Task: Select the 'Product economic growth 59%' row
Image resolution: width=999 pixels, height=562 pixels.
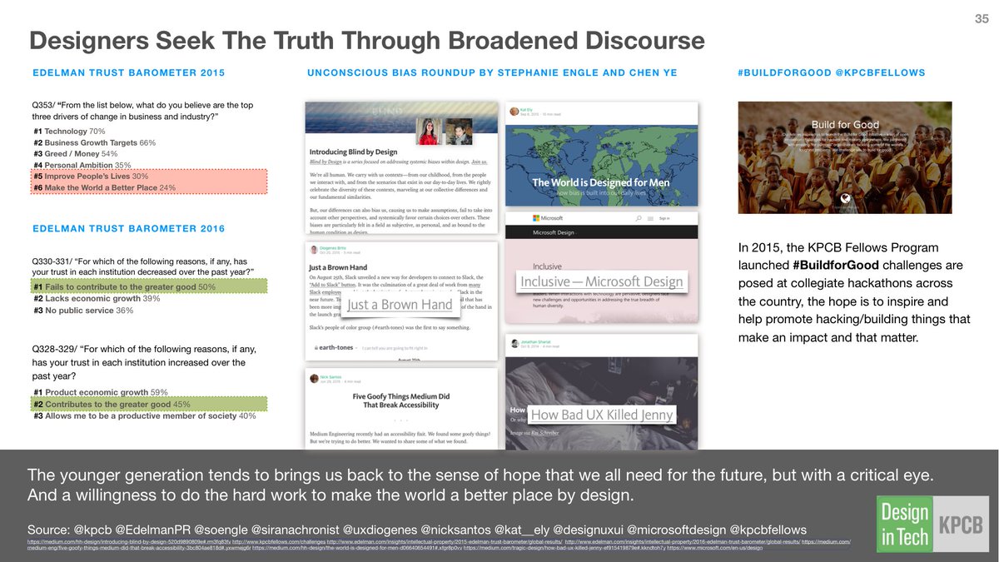Action: [101, 392]
